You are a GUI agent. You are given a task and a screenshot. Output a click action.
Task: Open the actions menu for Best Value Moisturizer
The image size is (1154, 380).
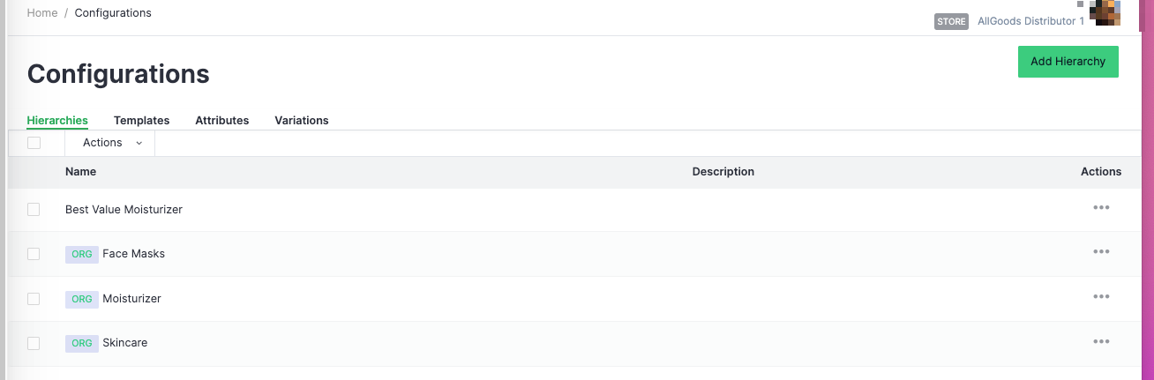[1100, 208]
